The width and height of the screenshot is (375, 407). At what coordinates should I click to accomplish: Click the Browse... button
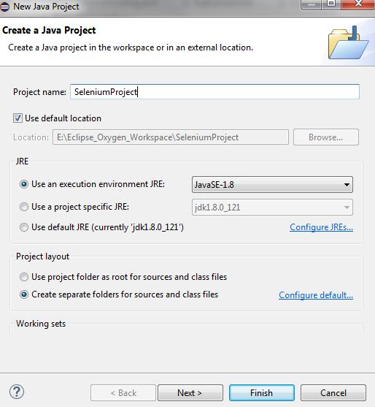click(x=326, y=137)
